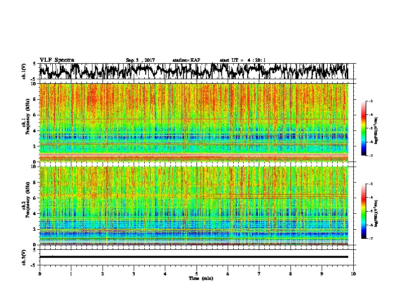This screenshot has width=398, height=307.
Task: Click the "ch.1(V)" waveform axis label
Action: coord(24,71)
